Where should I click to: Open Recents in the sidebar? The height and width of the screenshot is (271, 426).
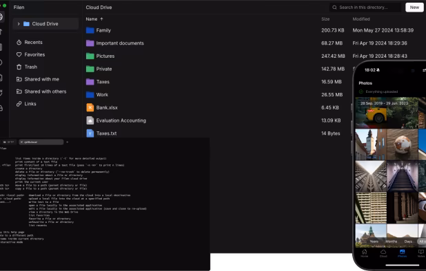[x=33, y=42]
